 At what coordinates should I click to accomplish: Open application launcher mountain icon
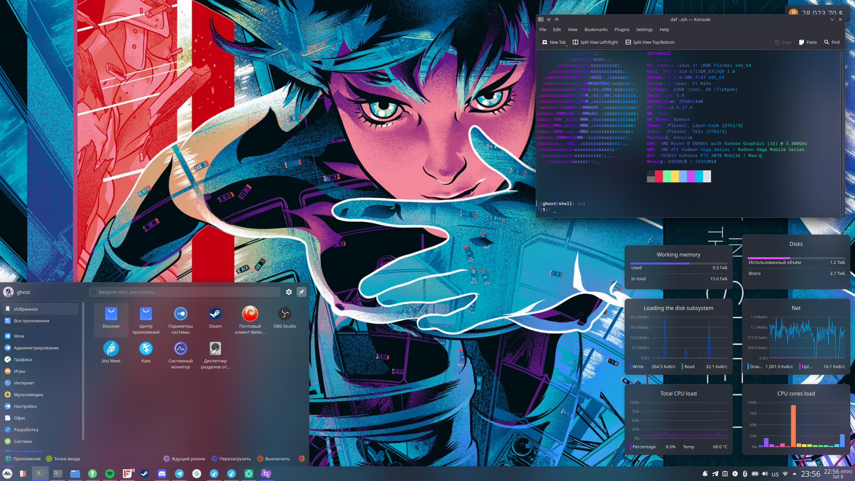[8, 473]
